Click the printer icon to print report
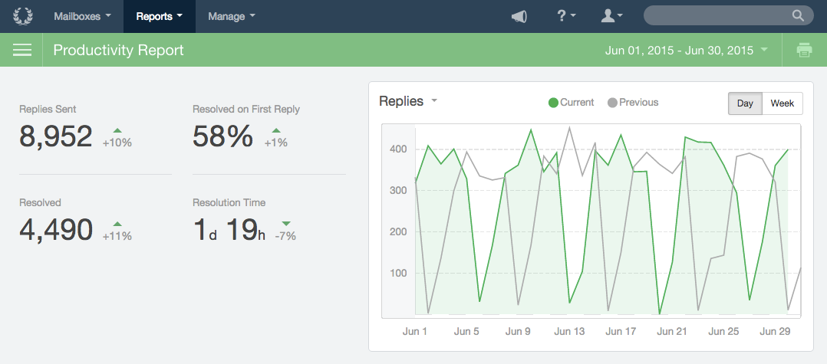 tap(804, 50)
